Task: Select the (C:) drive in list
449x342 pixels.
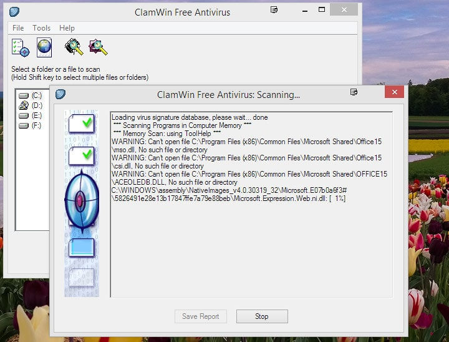Action: coord(31,95)
